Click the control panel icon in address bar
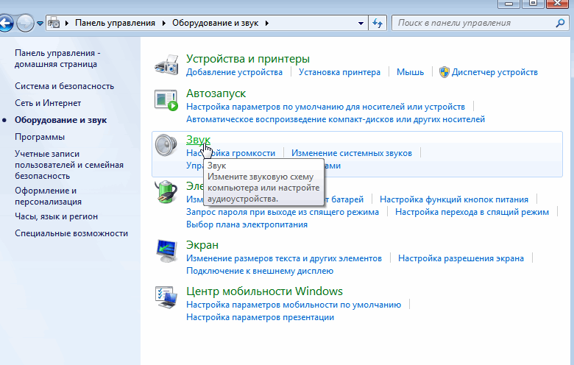This screenshot has width=574, height=365. pos(54,23)
